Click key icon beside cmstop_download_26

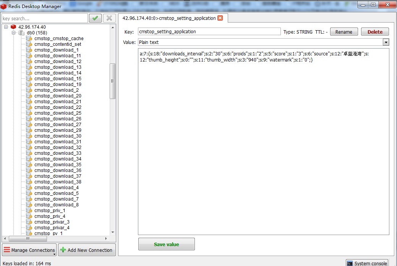(29, 119)
